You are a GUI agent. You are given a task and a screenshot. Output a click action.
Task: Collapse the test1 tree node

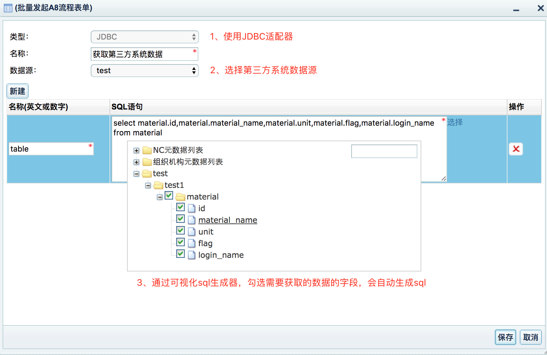pyautogui.click(x=148, y=186)
